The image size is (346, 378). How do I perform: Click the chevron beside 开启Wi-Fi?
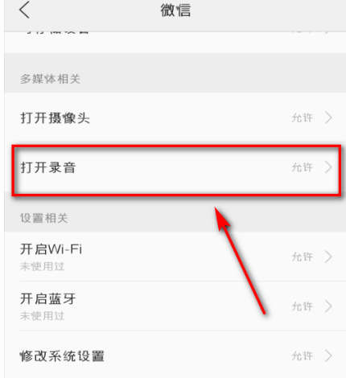328,257
